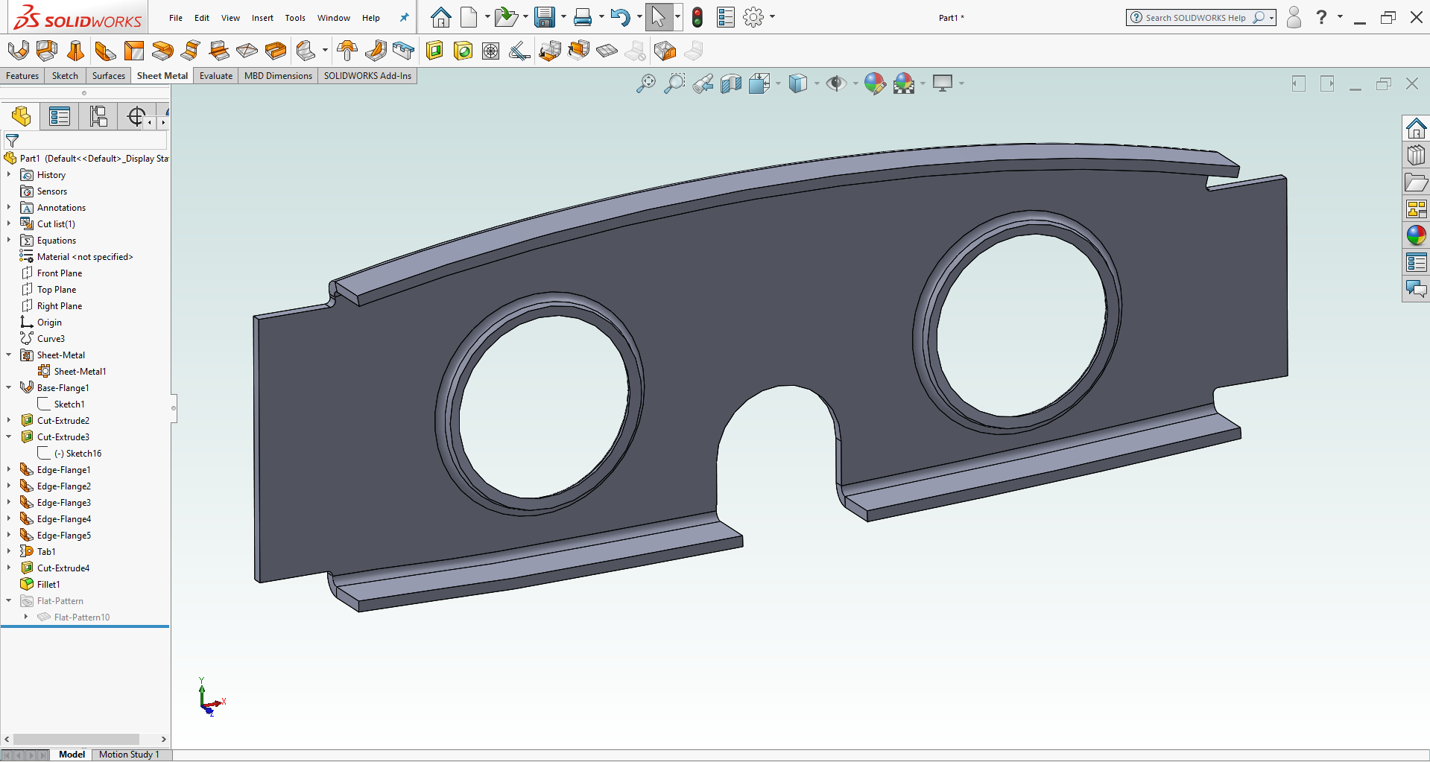The width and height of the screenshot is (1430, 762).
Task: Click the feature tree horizontal scrollbar
Action: click(x=76, y=740)
